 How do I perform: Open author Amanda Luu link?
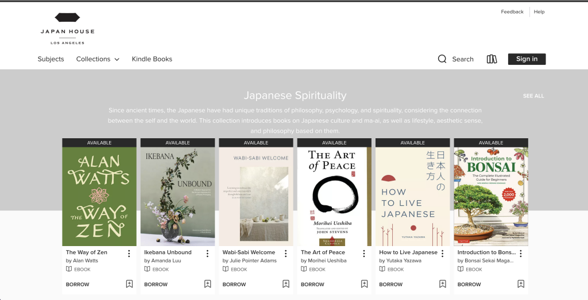click(x=166, y=260)
